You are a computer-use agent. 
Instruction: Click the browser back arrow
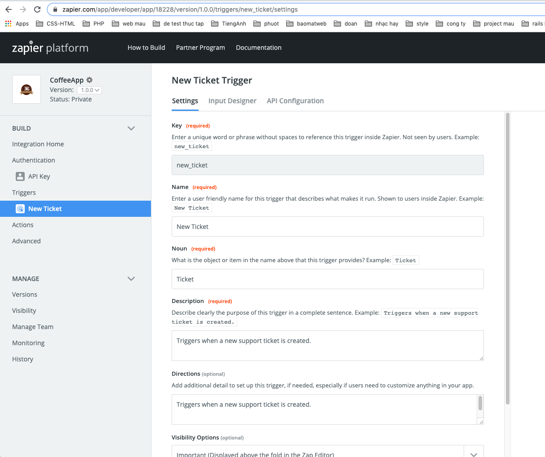tap(9, 9)
